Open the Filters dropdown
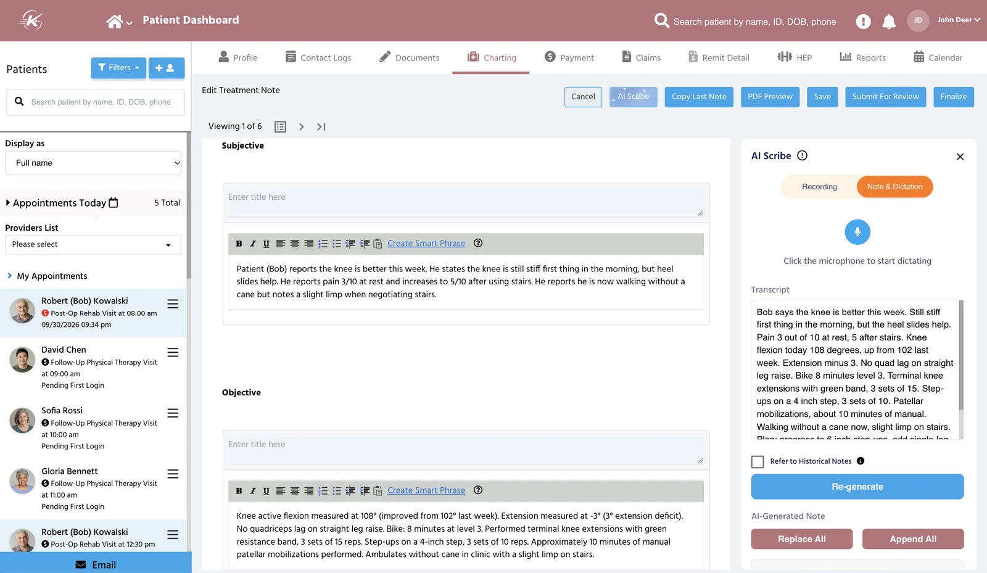 (118, 68)
